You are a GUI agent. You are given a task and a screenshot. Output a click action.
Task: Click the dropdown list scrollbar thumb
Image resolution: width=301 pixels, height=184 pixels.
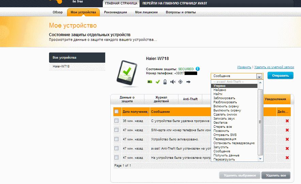[x=260, y=122]
